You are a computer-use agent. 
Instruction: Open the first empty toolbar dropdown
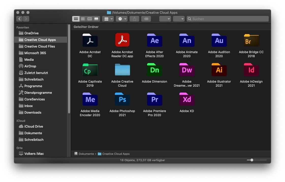[165, 19]
